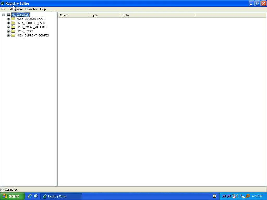Screen dimensions: 267x200
Task: Select the HKEY_CLASSES_ROOT label
Action: click(31, 19)
